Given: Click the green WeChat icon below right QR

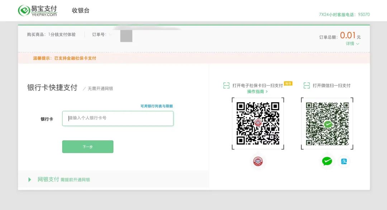Looking at the screenshot, I should tap(326, 161).
